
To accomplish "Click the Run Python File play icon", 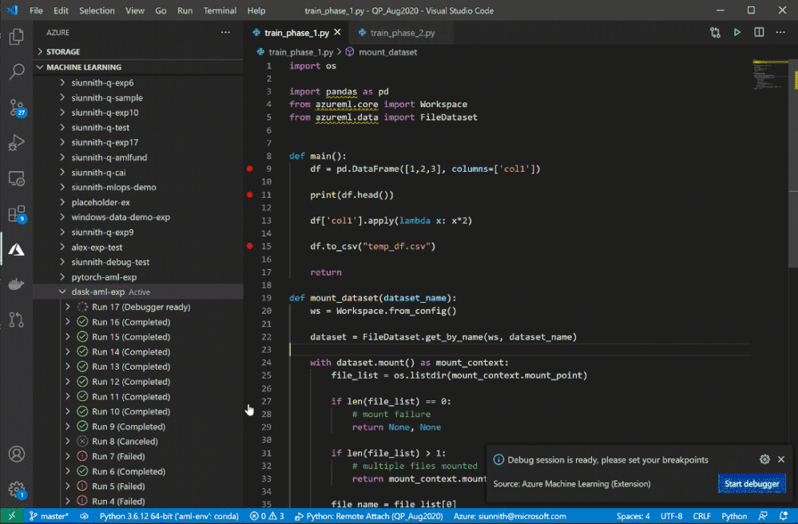I will [x=737, y=33].
